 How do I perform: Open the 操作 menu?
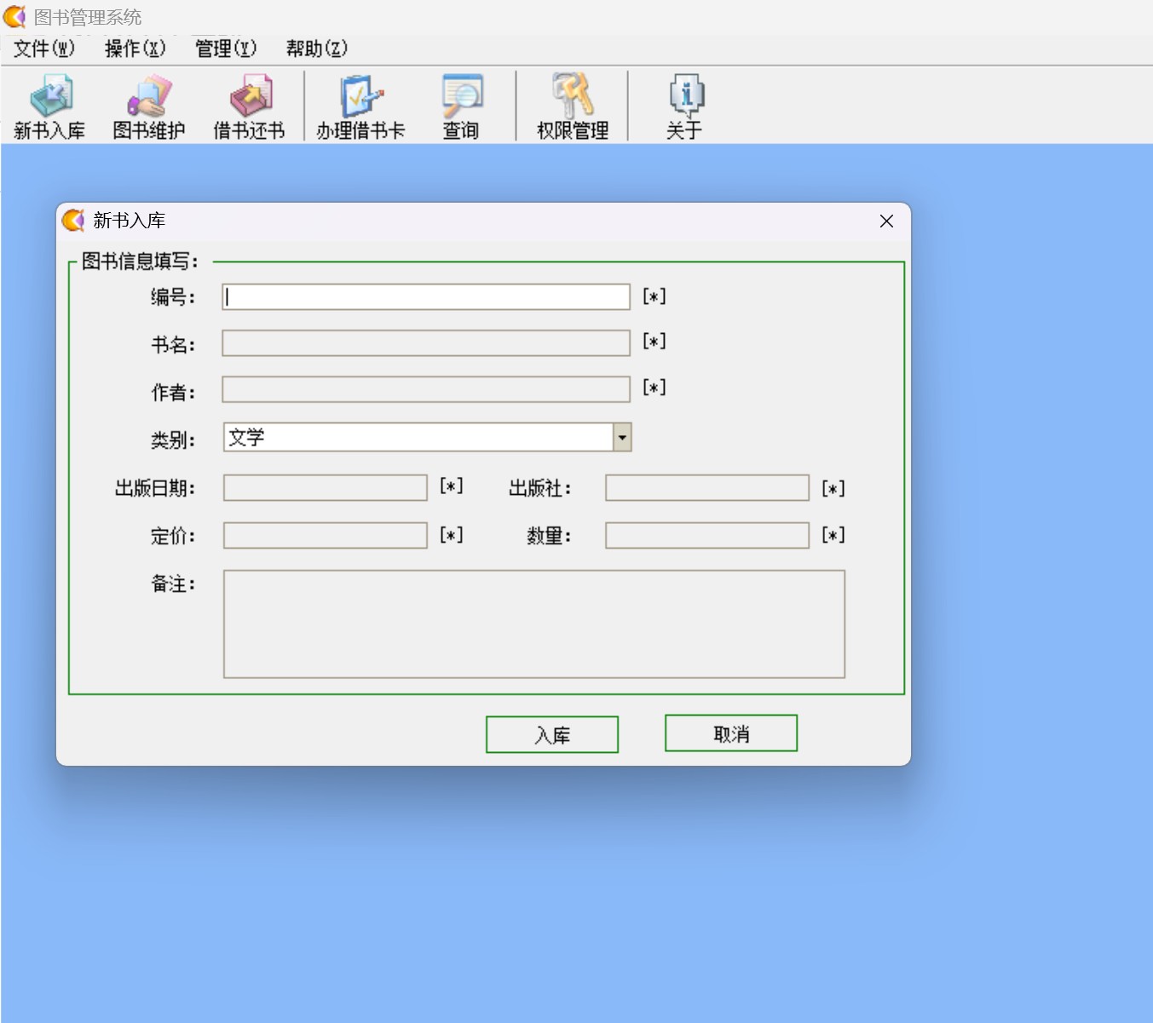coord(135,49)
